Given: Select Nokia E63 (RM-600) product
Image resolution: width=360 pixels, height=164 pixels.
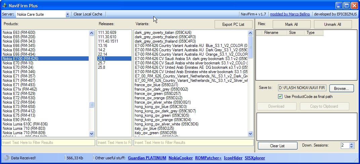Looking at the screenshot, I should tap(45, 33).
